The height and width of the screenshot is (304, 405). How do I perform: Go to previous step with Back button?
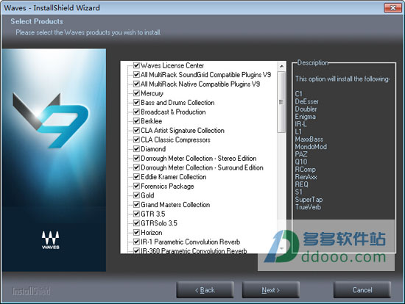205,290
